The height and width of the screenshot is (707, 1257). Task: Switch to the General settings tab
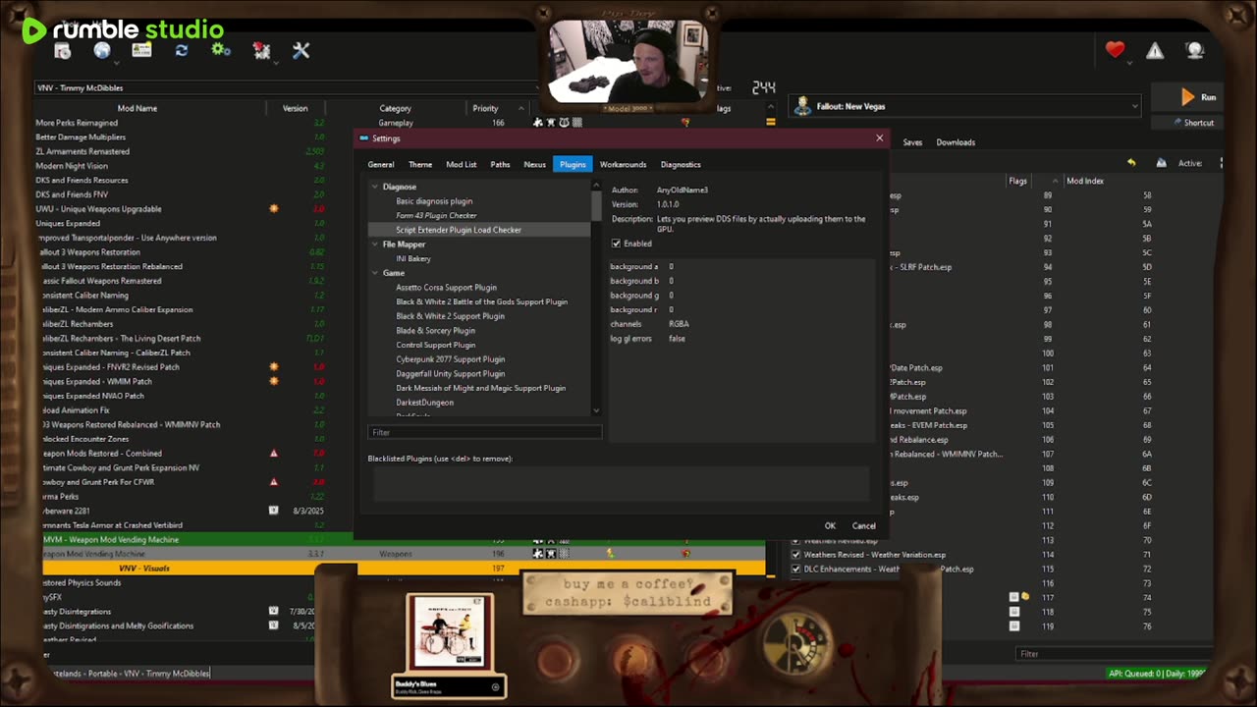point(381,165)
